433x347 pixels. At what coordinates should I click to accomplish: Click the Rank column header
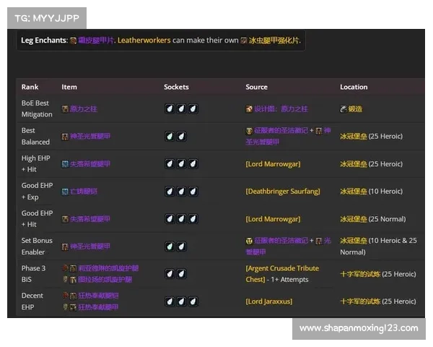coord(30,87)
